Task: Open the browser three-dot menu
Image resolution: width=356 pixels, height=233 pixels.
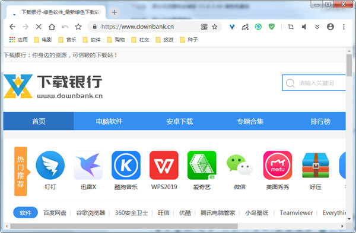Action: tap(344, 27)
